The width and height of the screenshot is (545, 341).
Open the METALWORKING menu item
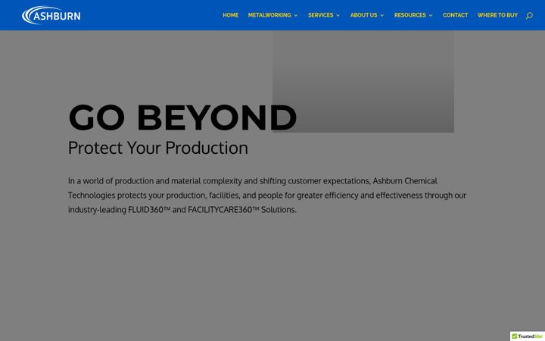pyautogui.click(x=269, y=15)
